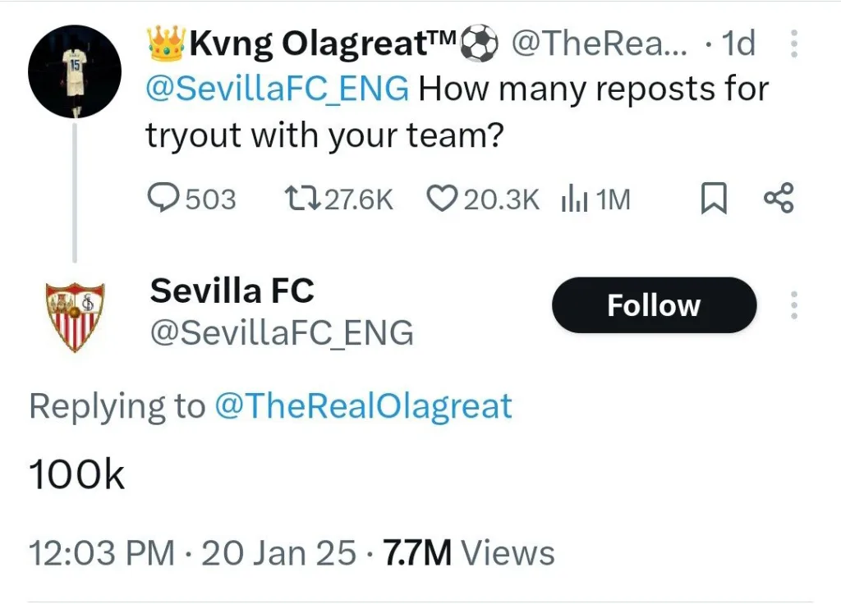Select the 100k reply text
841x604 pixels.
(x=76, y=472)
